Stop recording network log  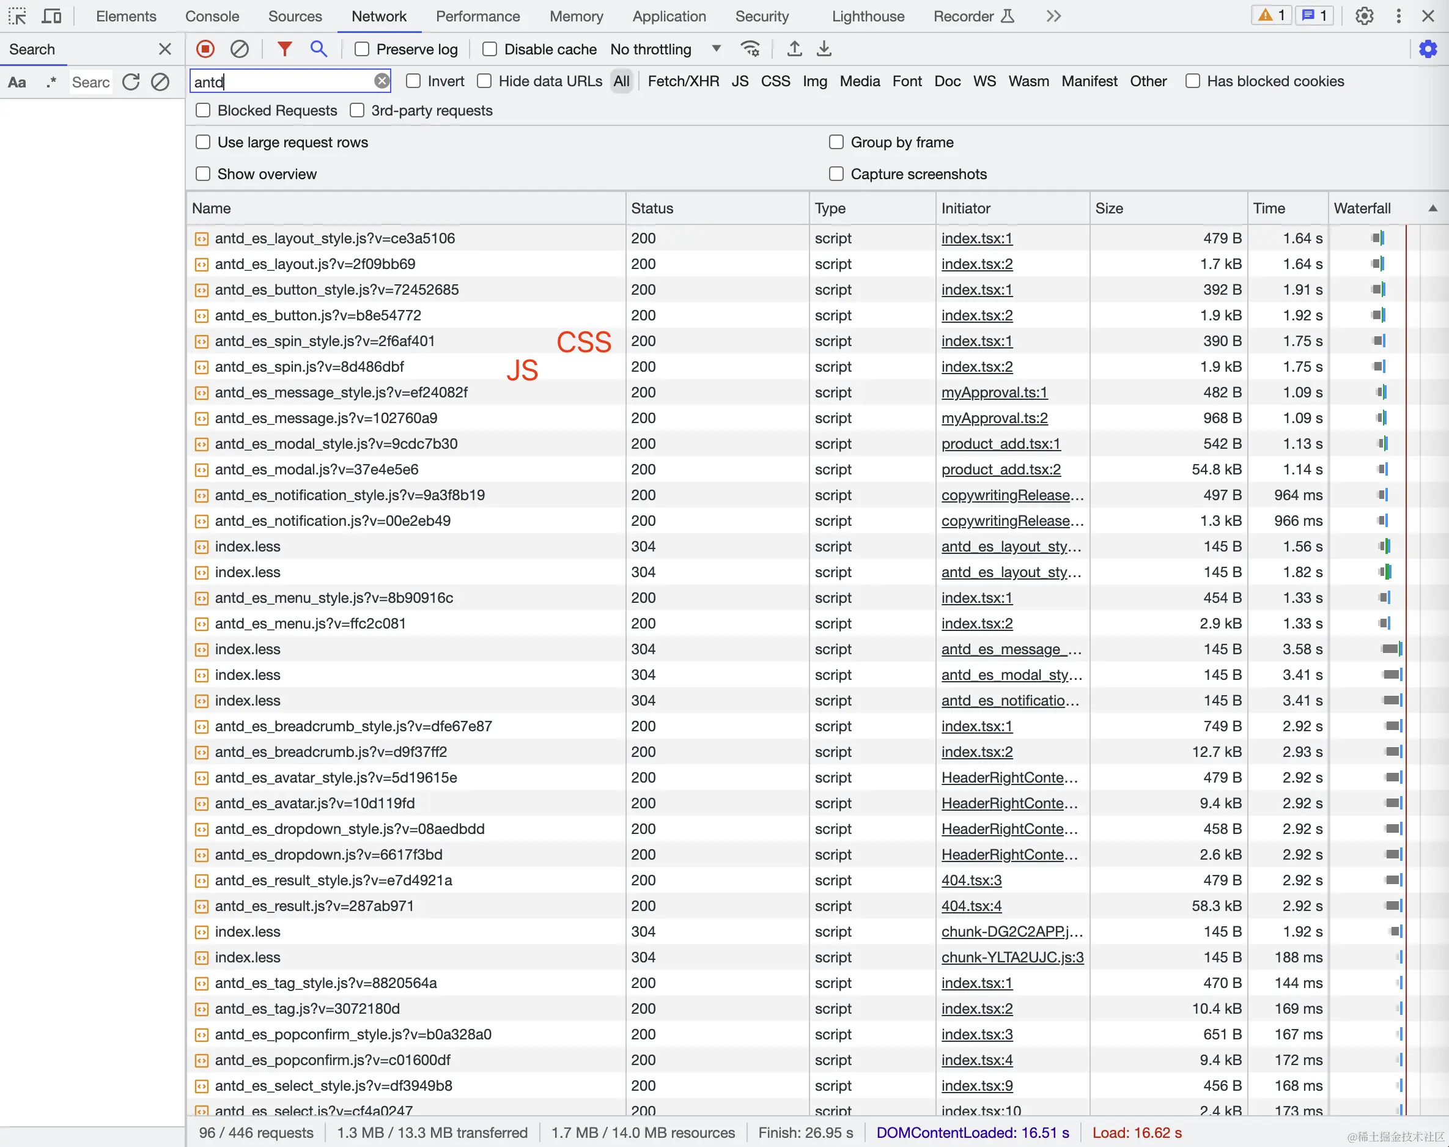tap(205, 49)
